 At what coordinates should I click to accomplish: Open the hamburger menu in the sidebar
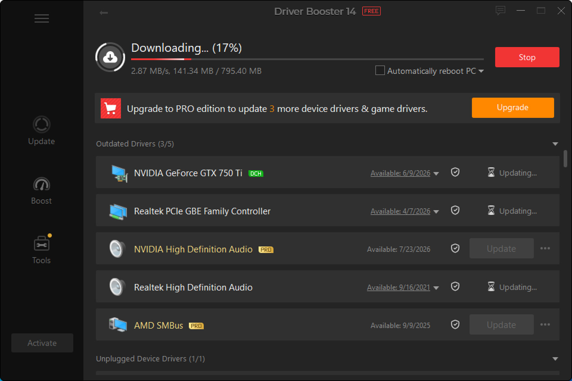42,18
